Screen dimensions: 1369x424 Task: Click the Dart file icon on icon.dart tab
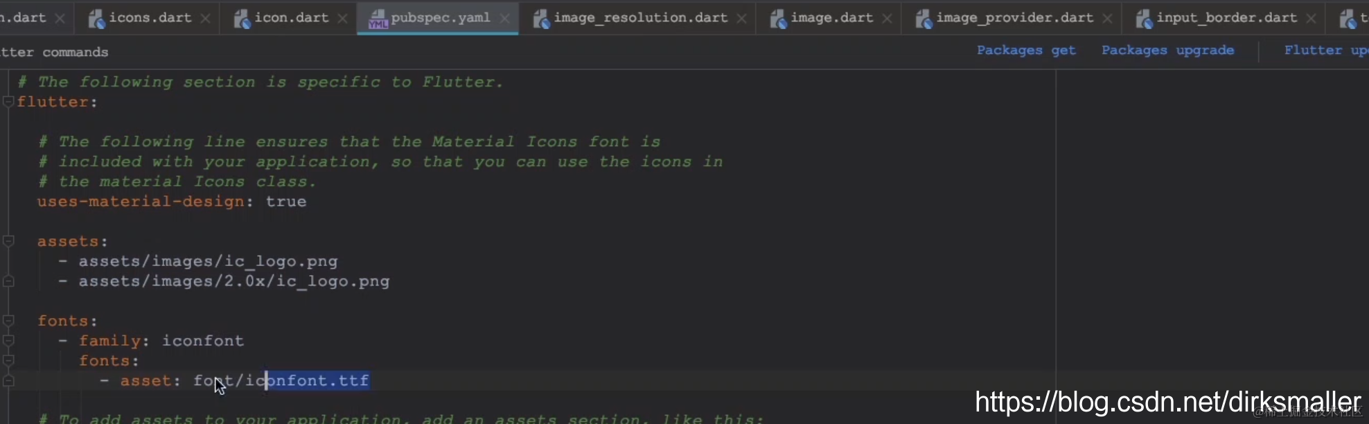[x=242, y=19]
